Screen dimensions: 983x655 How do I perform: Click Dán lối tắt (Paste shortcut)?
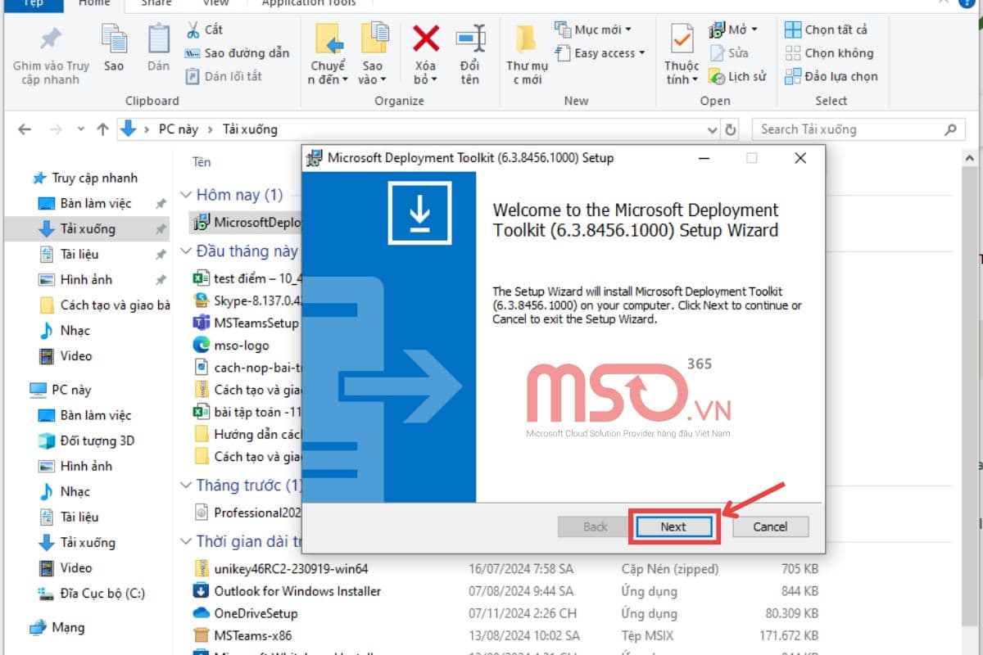(x=224, y=76)
